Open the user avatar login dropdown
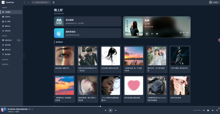220x114 pixels. click(x=214, y=2)
